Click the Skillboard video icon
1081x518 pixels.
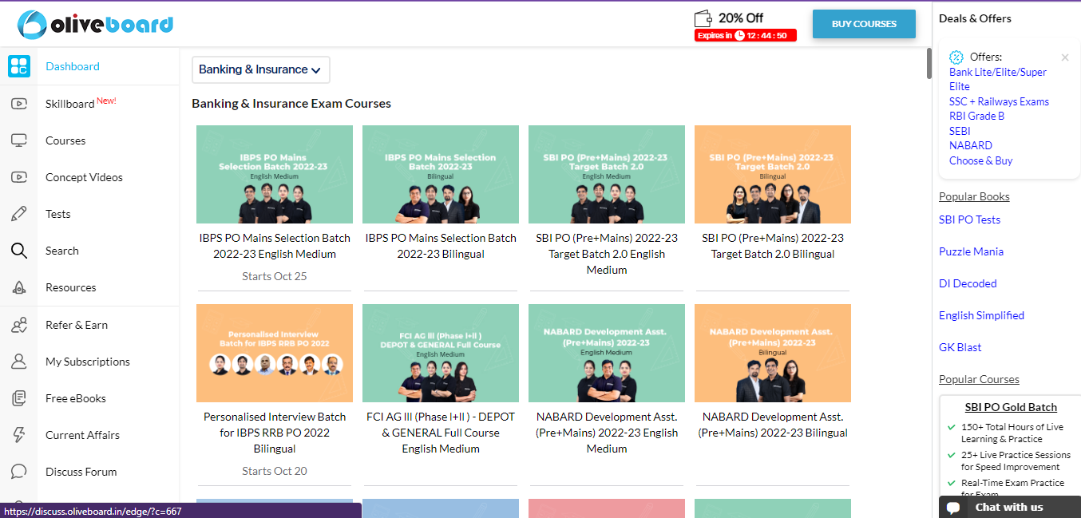click(19, 104)
